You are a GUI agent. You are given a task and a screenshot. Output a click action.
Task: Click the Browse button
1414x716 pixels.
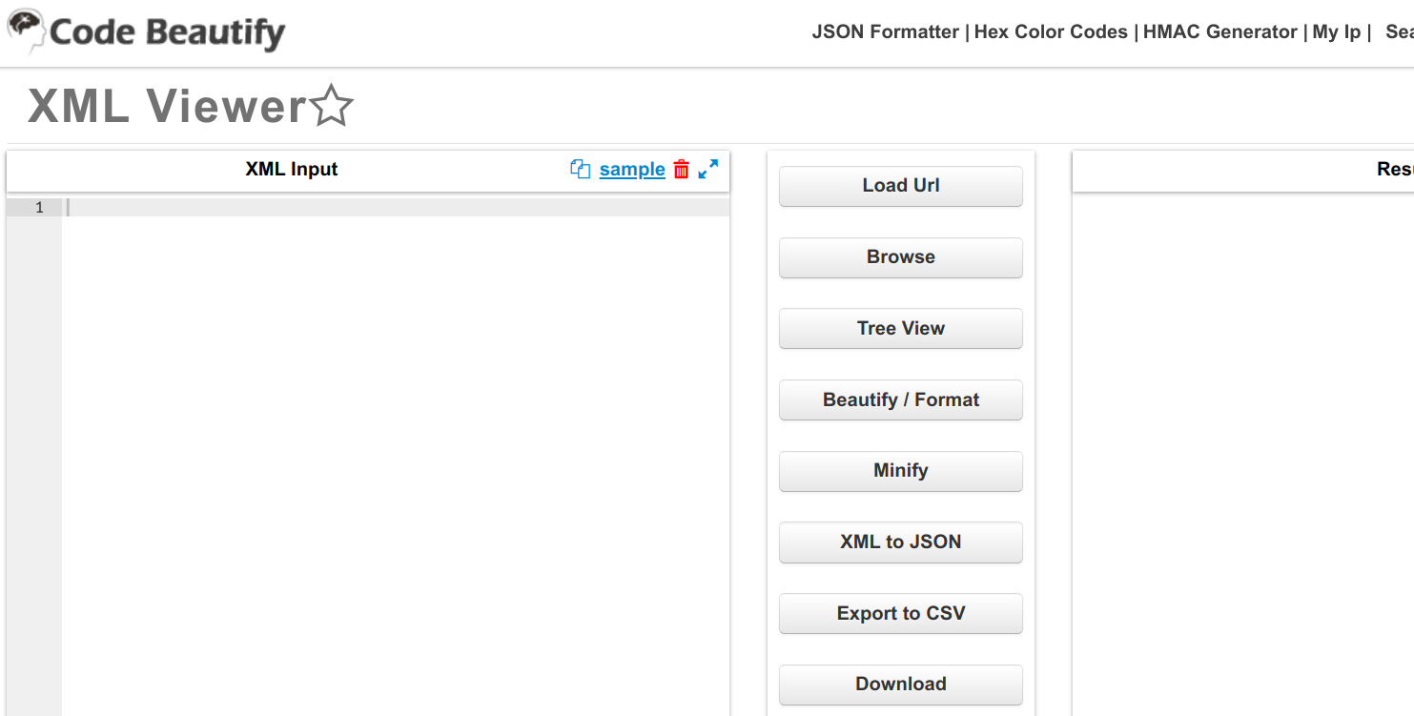900,256
